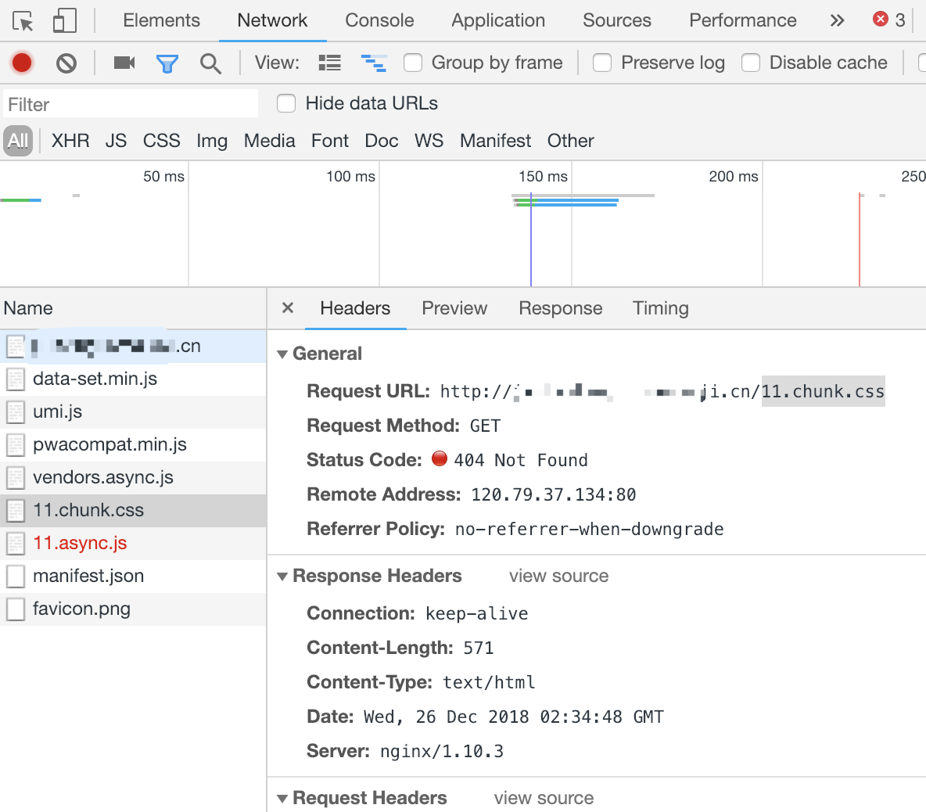The width and height of the screenshot is (926, 812).
Task: Switch to large request rows view
Action: [329, 63]
